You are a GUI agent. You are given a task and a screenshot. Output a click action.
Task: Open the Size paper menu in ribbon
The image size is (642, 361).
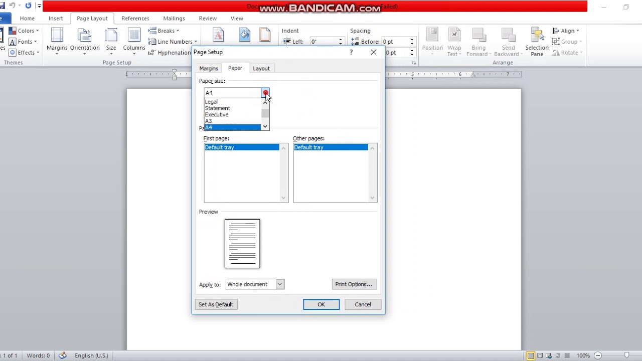[x=111, y=41]
